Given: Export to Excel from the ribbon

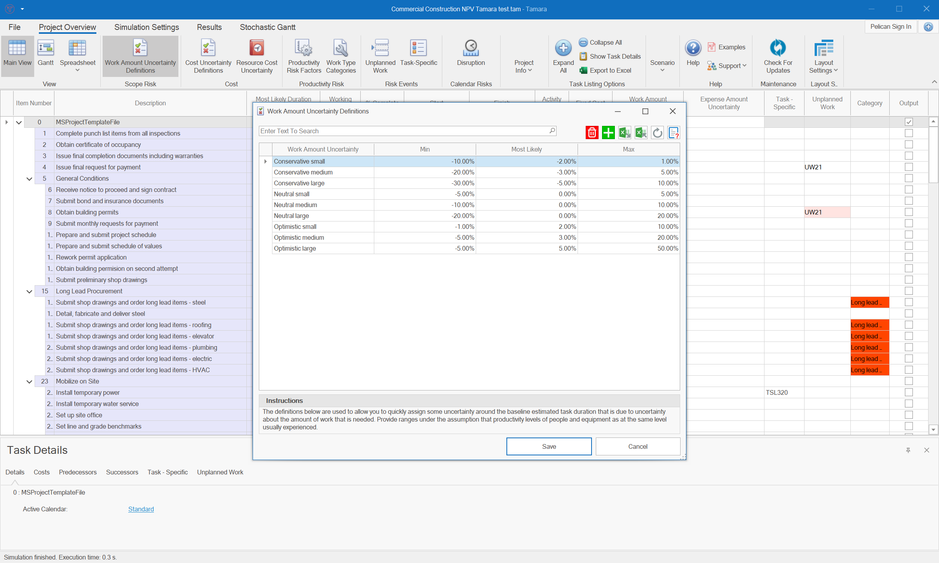Looking at the screenshot, I should coord(606,70).
